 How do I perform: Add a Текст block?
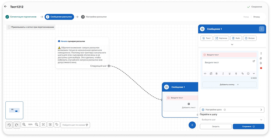coord(206,38)
